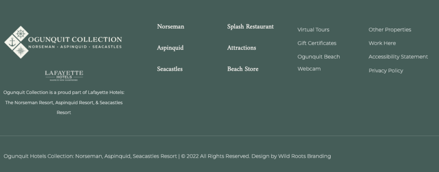The height and width of the screenshot is (172, 439).
Task: Open the Privacy Policy
Action: tap(386, 71)
